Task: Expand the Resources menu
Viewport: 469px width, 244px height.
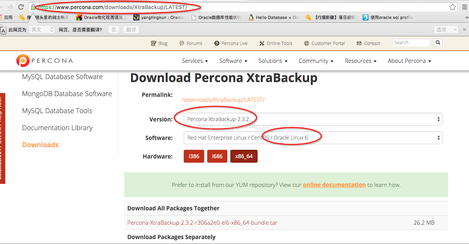Action: [x=361, y=61]
